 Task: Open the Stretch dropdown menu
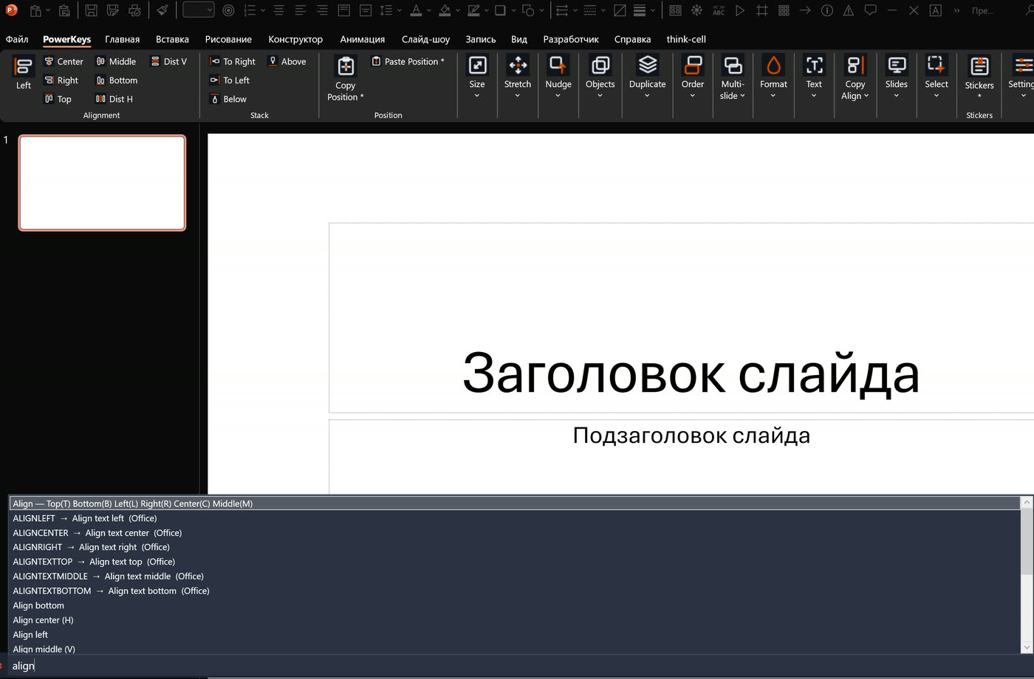[x=518, y=77]
